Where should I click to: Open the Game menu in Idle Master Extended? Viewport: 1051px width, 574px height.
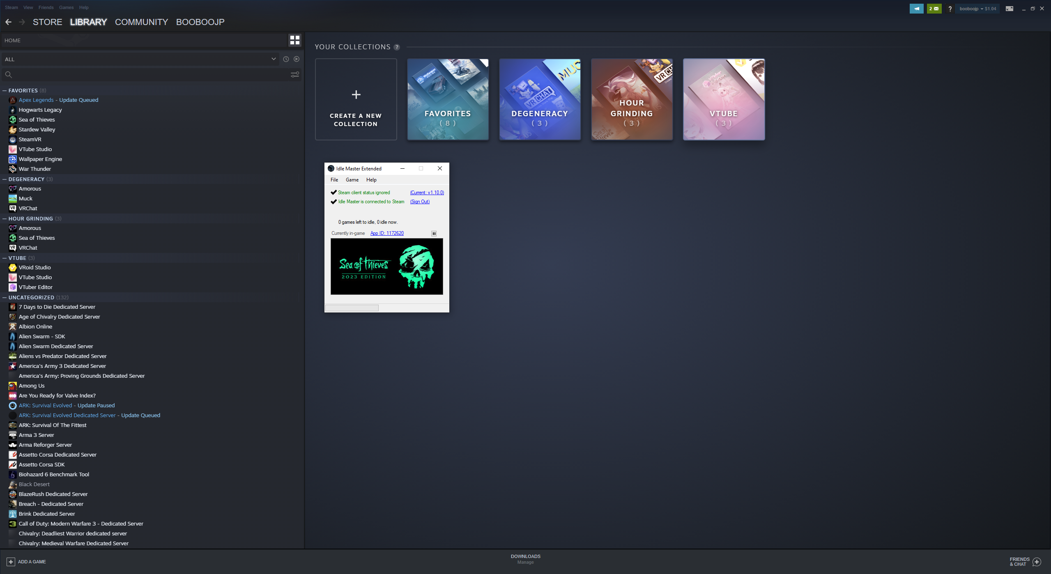(352, 179)
